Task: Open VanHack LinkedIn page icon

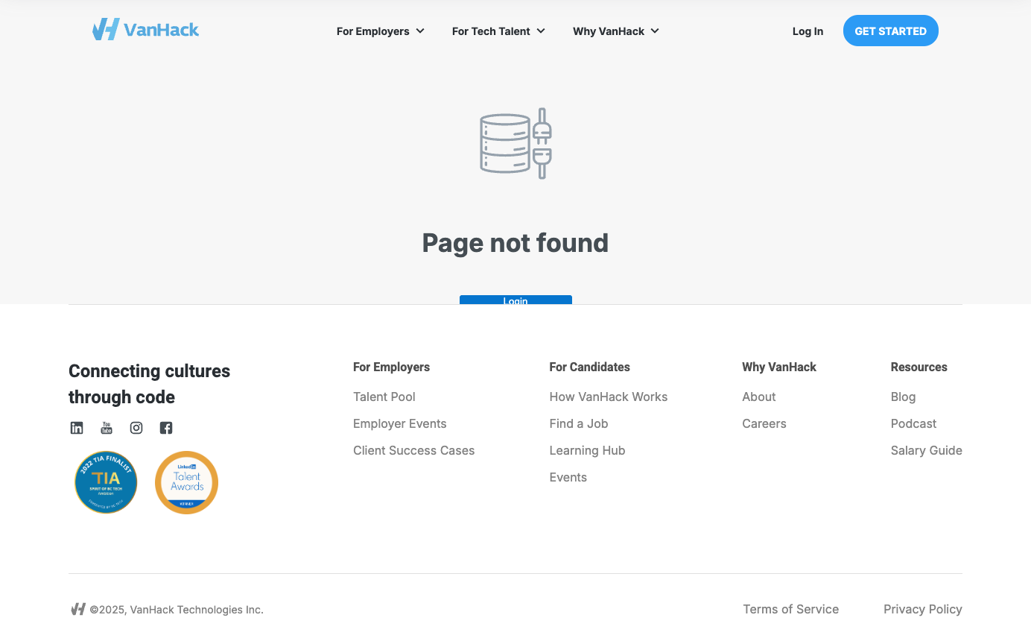Action: click(77, 428)
